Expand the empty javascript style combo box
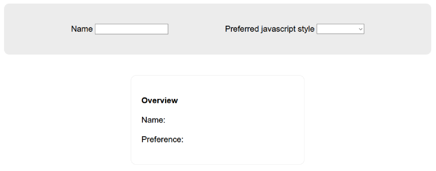The height and width of the screenshot is (171, 436). pos(340,29)
